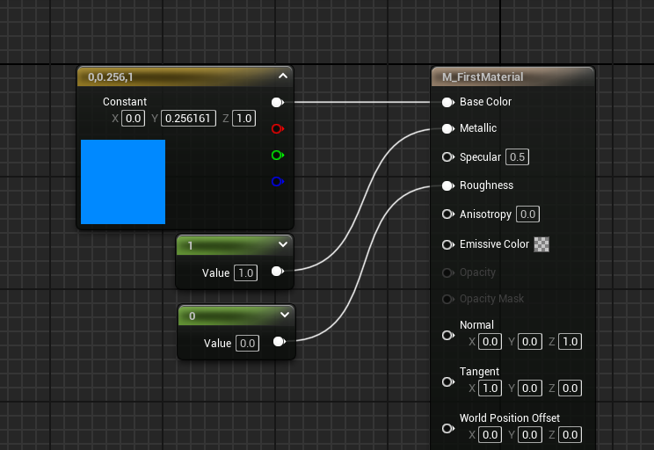
Task: Edit the Anisotropy value 0.0
Action: point(527,214)
